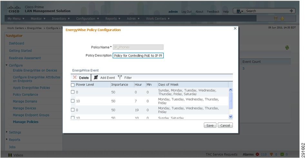
Task: Open the search type selector icon
Action: pos(240,11)
